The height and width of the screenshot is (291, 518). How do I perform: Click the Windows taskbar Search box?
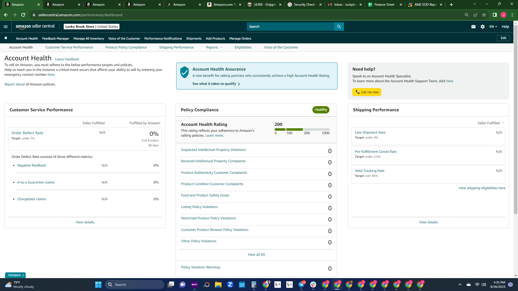tap(134, 285)
